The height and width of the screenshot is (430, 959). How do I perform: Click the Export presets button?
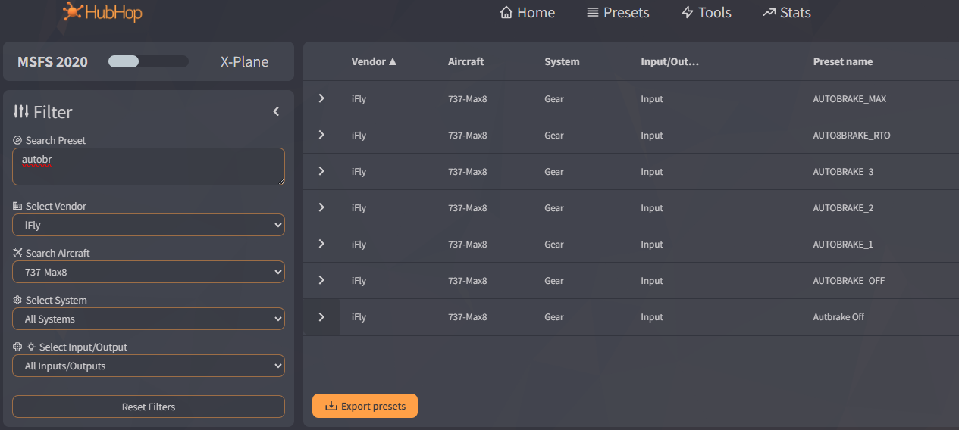coord(365,406)
